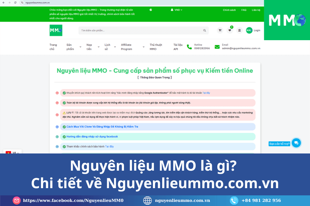Click the browser reload button
Viewport: 310px width, 206px height.
[15, 2]
